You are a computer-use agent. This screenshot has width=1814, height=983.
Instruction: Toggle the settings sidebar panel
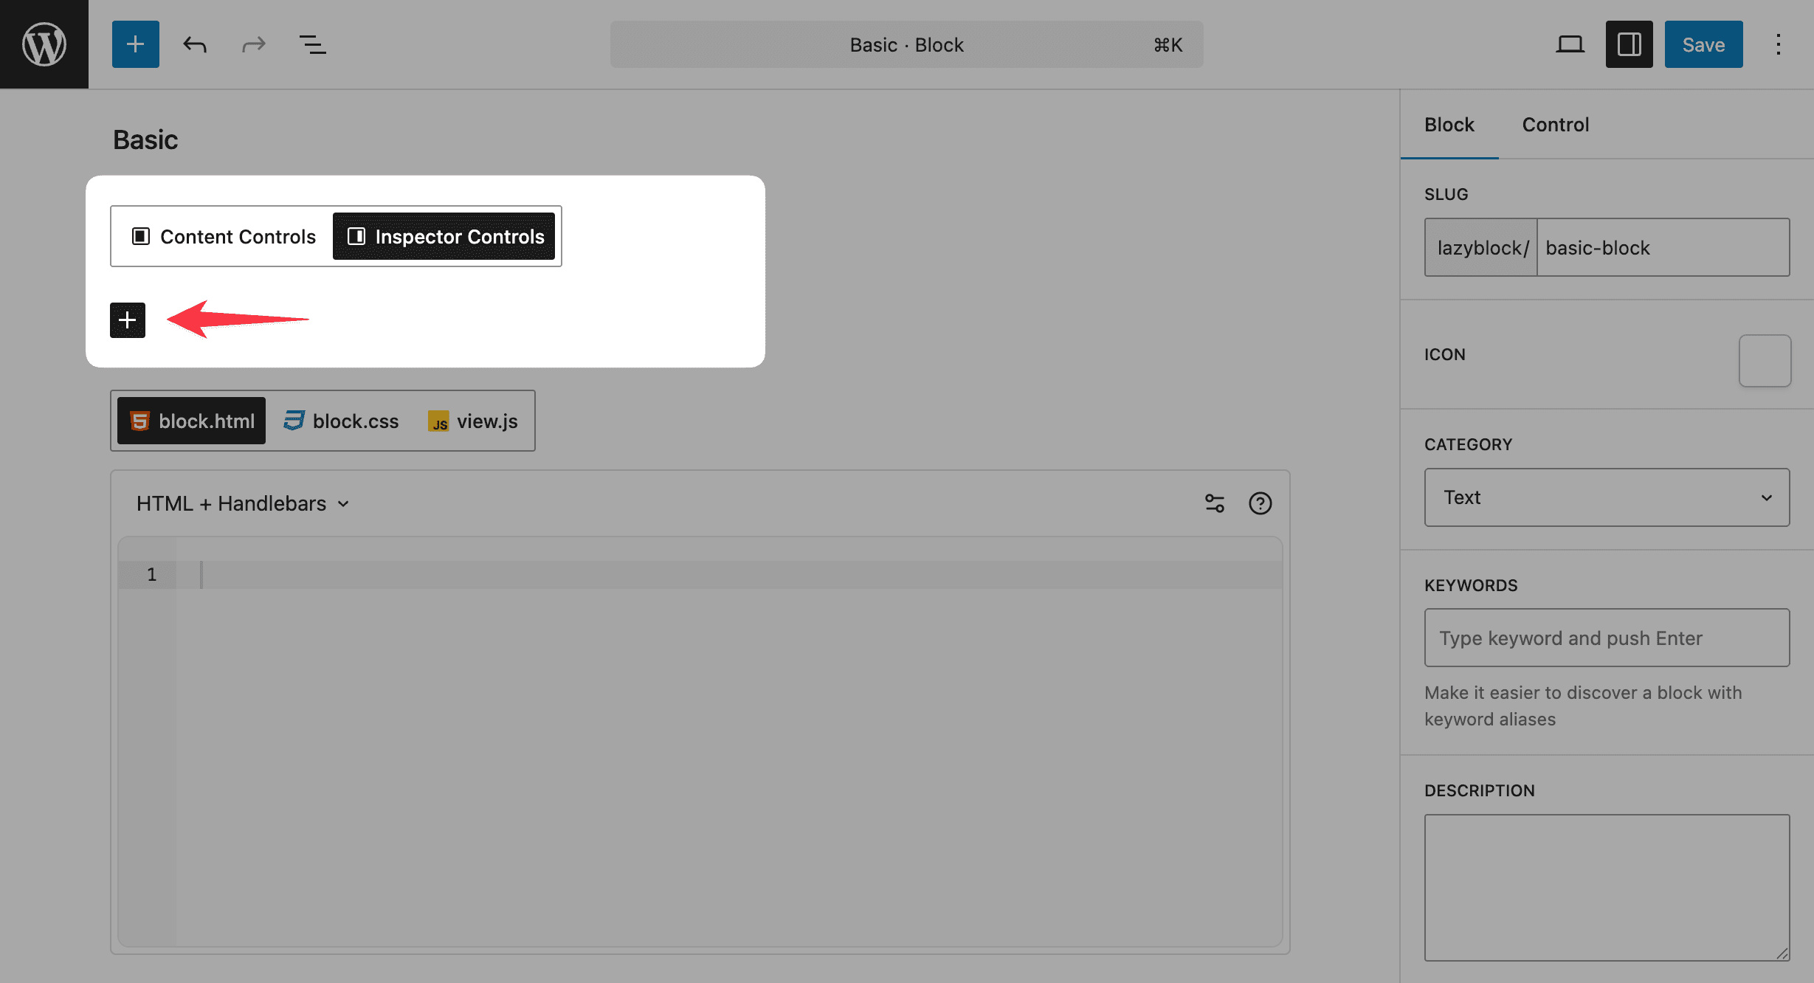pyautogui.click(x=1629, y=44)
